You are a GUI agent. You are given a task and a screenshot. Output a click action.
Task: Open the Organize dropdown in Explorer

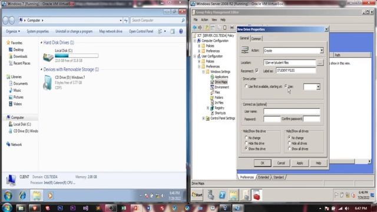tap(13, 31)
